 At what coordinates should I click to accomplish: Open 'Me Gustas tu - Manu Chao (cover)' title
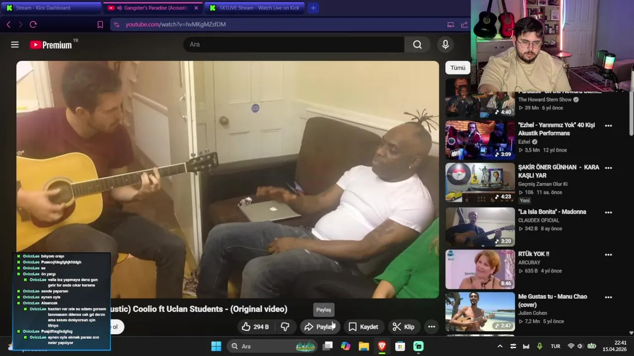point(553,301)
